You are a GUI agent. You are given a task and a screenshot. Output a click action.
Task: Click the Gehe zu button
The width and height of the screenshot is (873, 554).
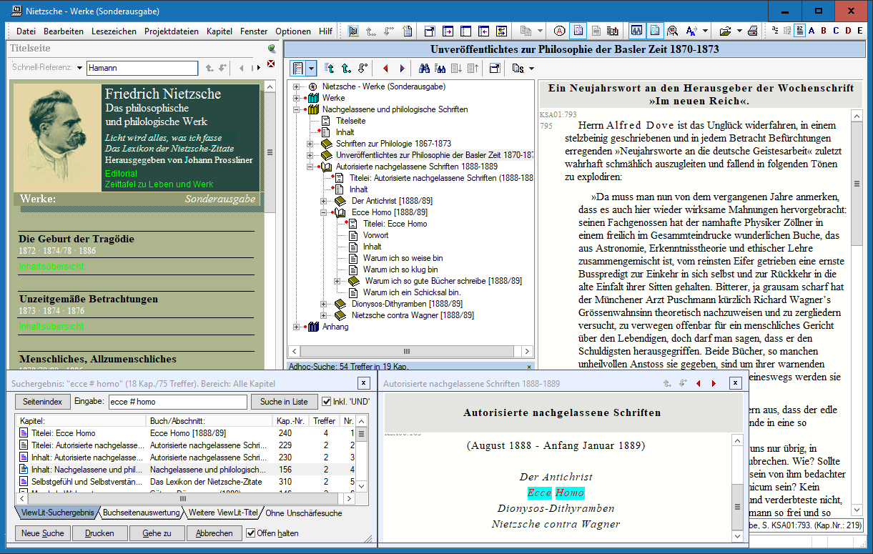pyautogui.click(x=157, y=533)
